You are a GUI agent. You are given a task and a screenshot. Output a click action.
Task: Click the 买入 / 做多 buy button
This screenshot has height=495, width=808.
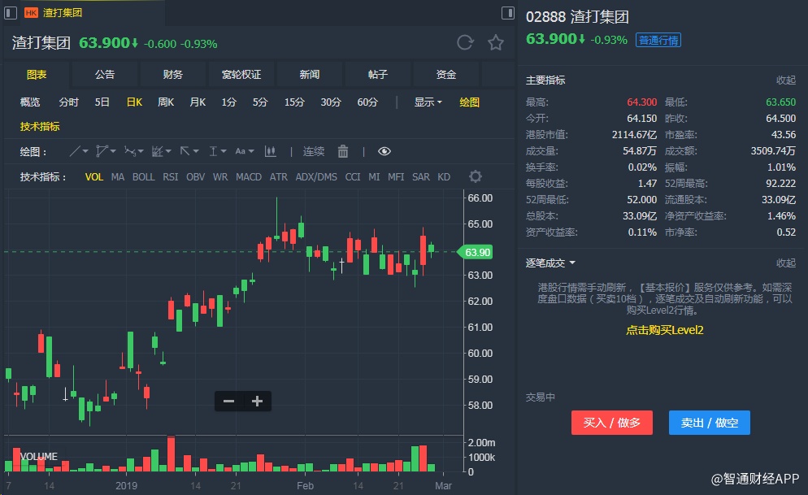pyautogui.click(x=612, y=423)
